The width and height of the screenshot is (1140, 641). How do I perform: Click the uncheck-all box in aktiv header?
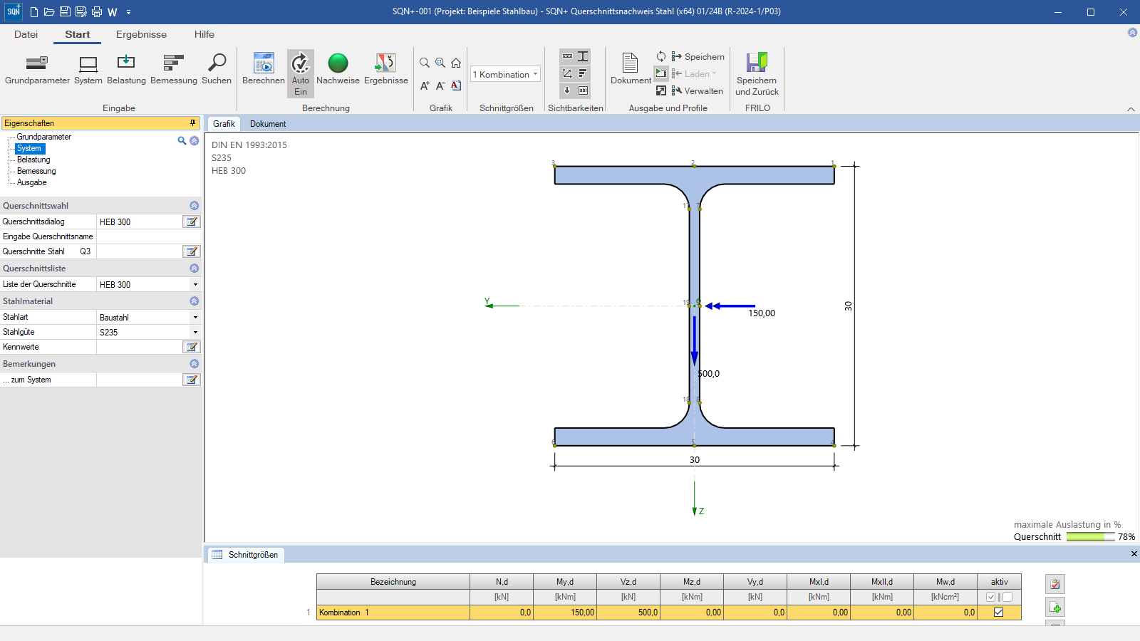click(1007, 597)
